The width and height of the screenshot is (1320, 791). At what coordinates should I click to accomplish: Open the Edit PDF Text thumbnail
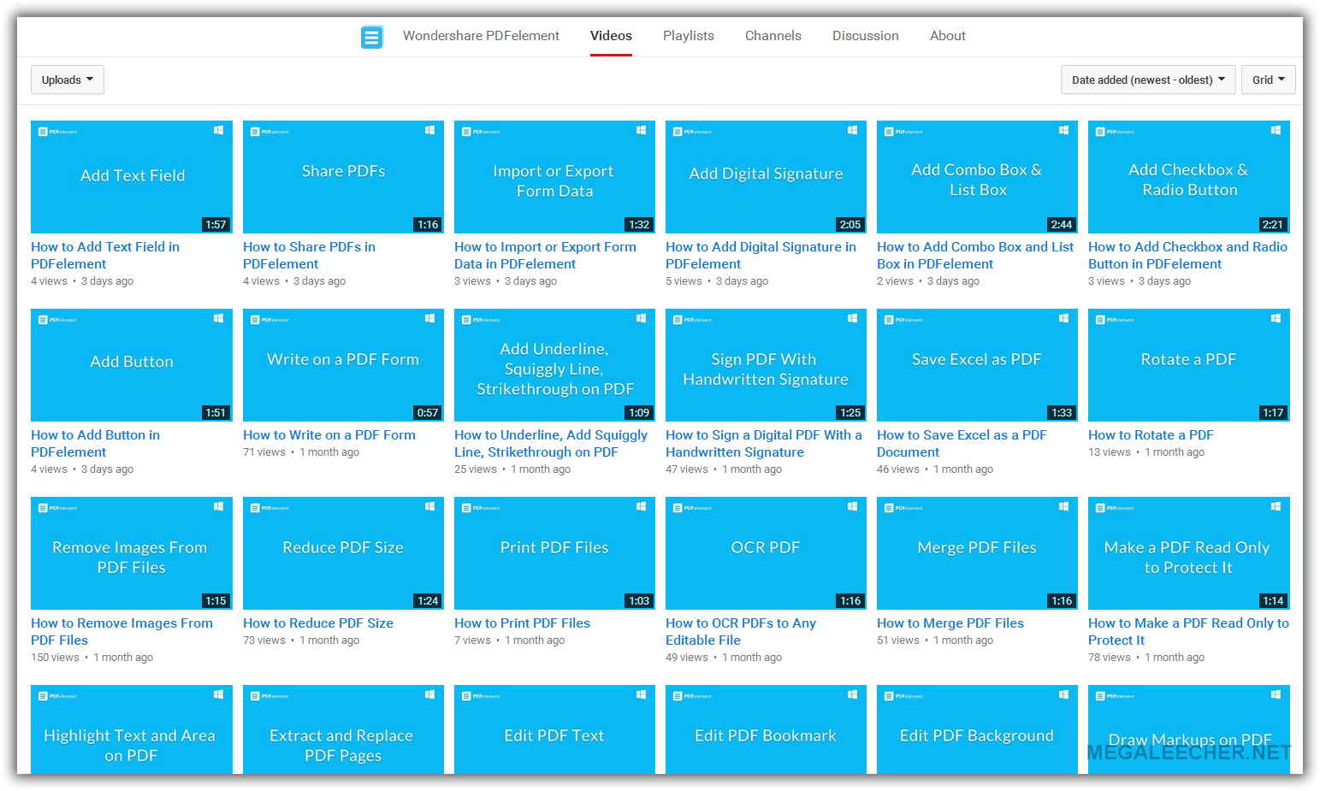coord(554,729)
